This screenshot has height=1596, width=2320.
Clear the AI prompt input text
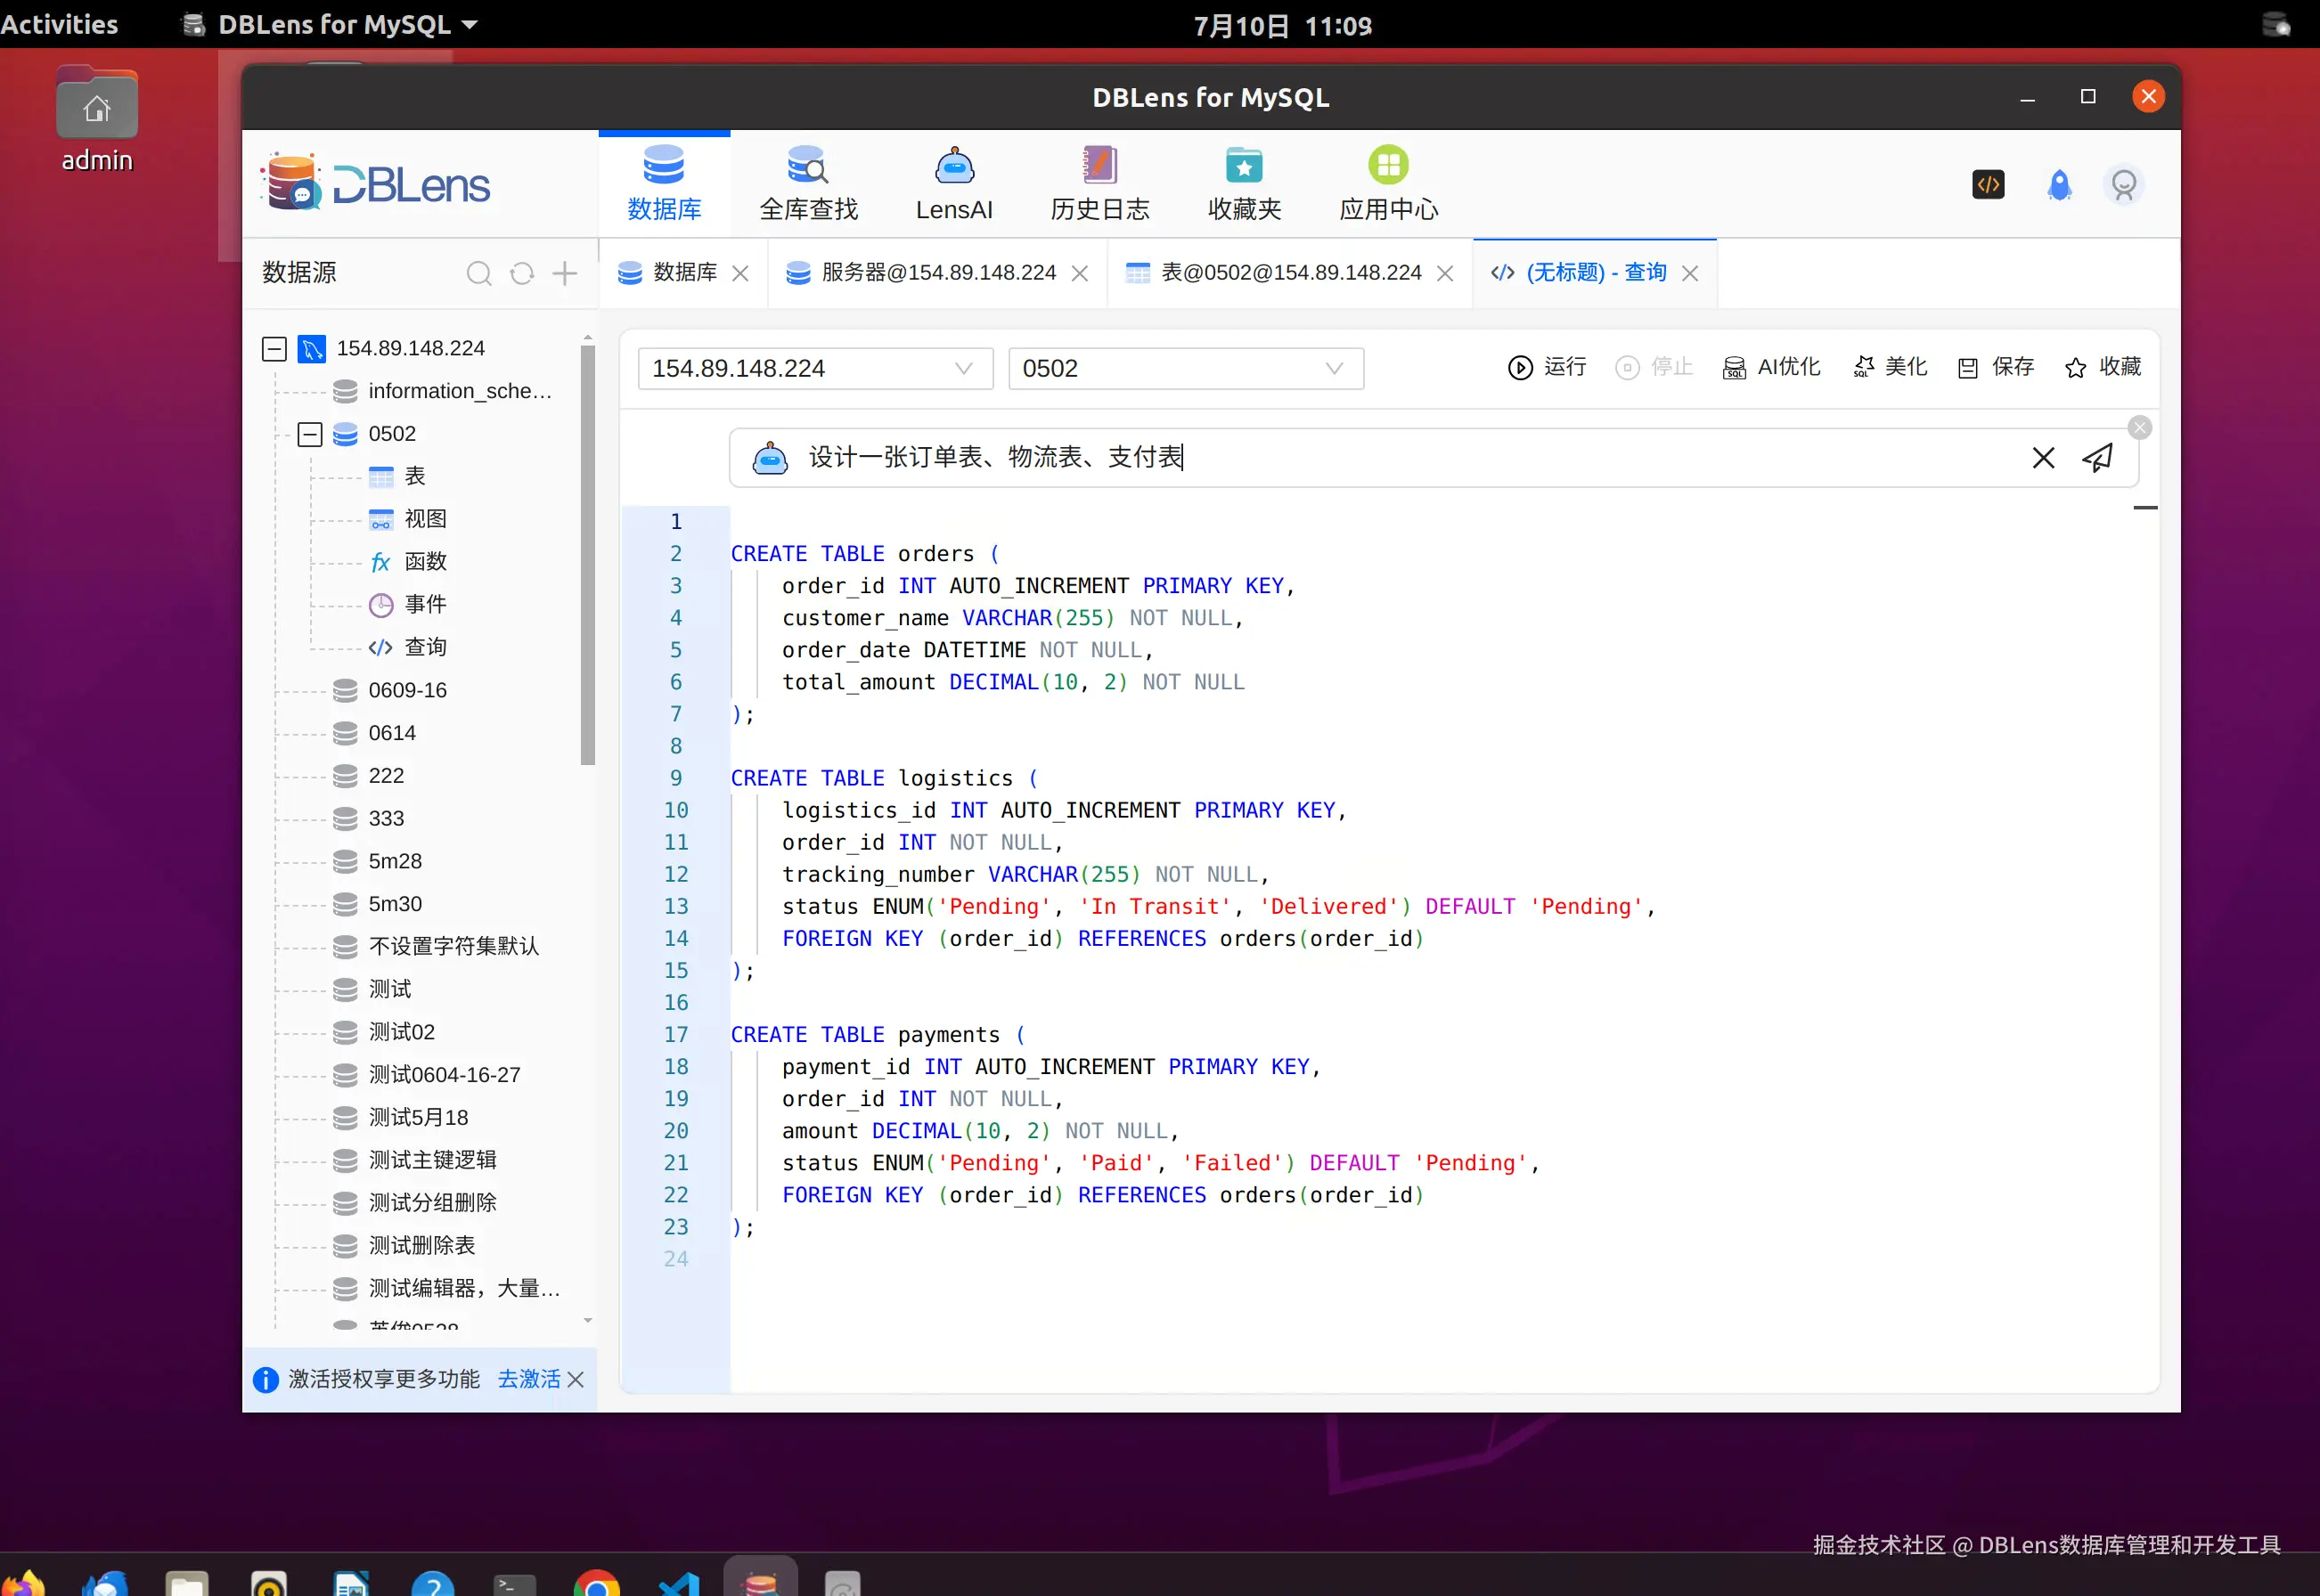[x=2043, y=457]
